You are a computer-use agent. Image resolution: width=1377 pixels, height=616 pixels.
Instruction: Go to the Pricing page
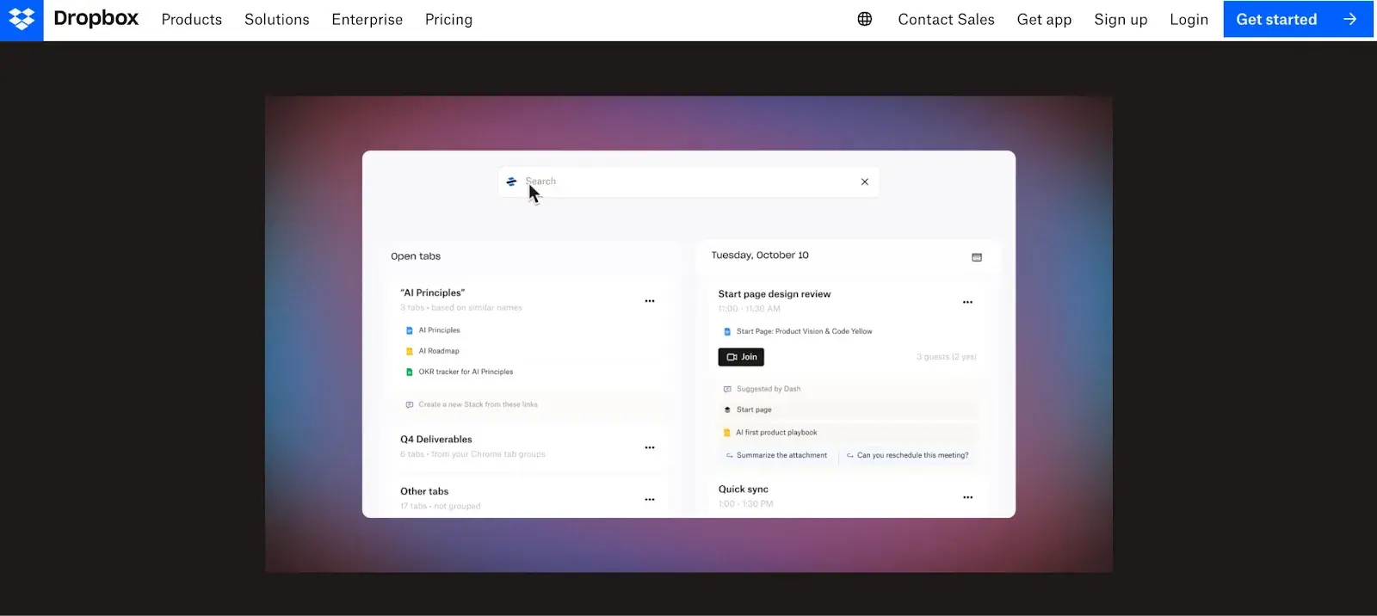click(x=448, y=19)
